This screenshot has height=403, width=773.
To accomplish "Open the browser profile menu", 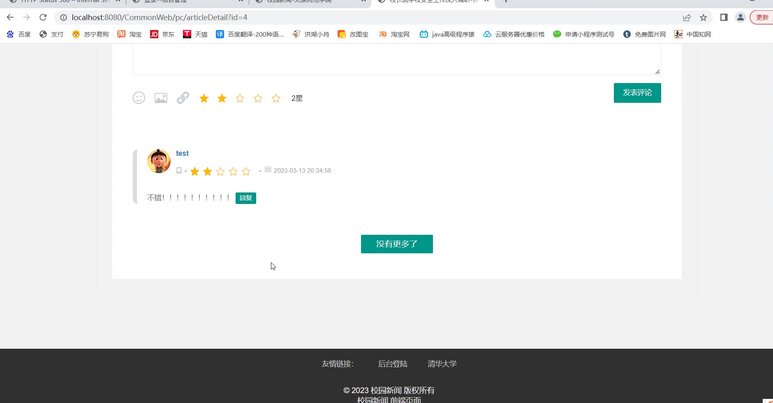I will click(x=741, y=17).
